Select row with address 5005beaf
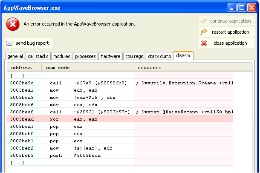Image resolution: width=260 pixels, height=173 pixels. (120, 127)
